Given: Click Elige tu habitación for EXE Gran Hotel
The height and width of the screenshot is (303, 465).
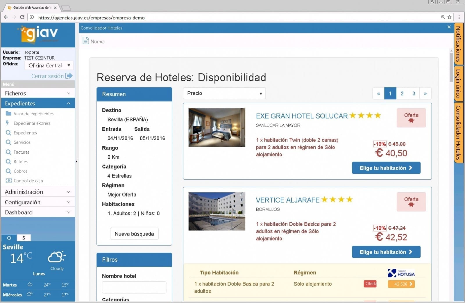Looking at the screenshot, I should click(386, 168).
